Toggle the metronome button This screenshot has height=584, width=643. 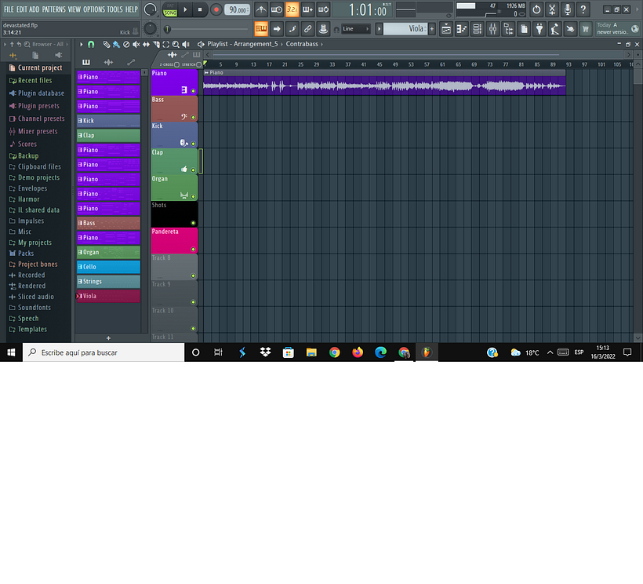pos(261,9)
